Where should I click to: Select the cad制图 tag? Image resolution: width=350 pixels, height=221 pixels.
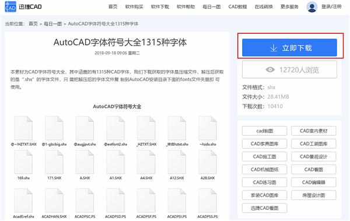[x=264, y=131]
